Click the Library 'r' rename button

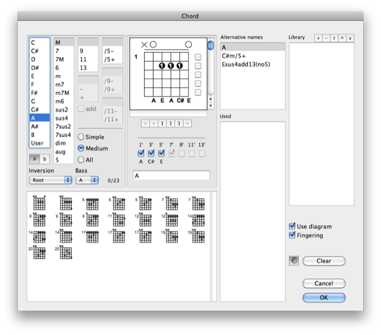334,38
